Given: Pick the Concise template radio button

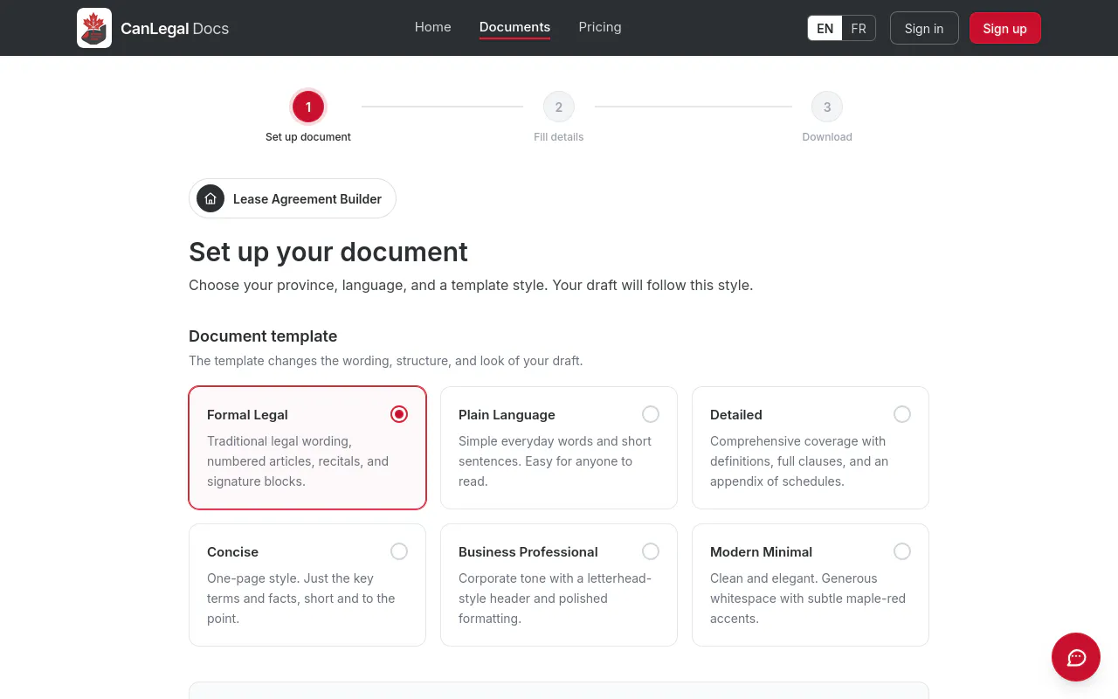Looking at the screenshot, I should point(399,551).
